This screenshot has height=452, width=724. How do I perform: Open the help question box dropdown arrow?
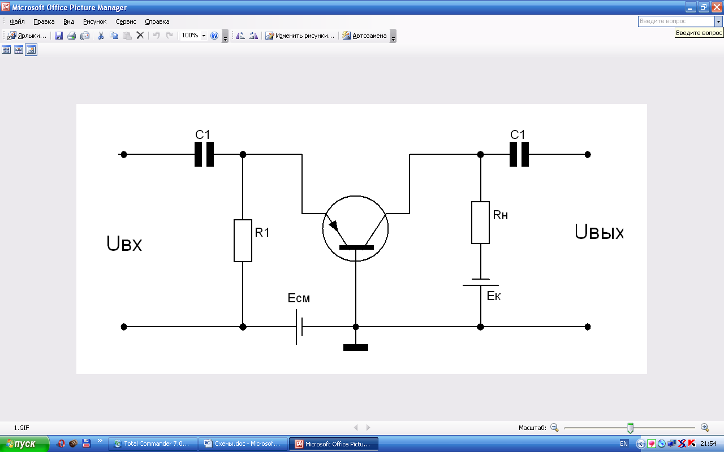(x=719, y=21)
